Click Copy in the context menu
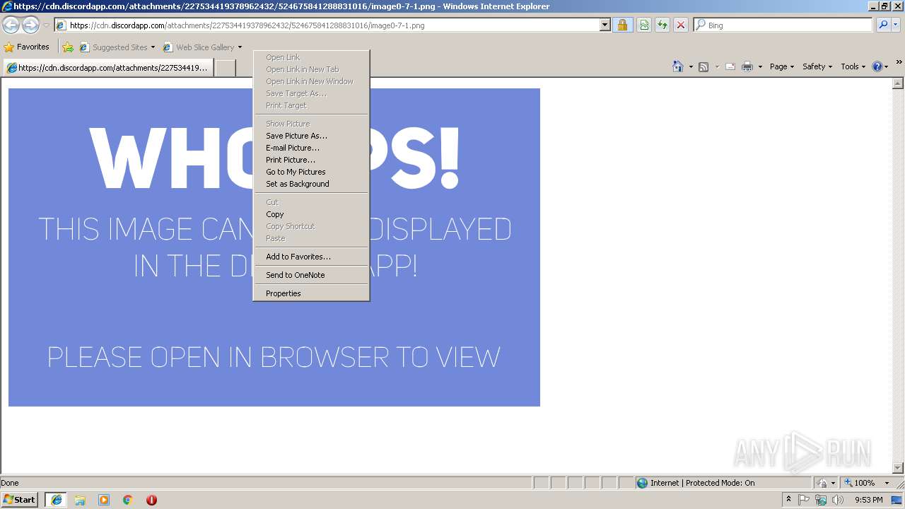Viewport: 905px width, 509px height. [x=311, y=214]
